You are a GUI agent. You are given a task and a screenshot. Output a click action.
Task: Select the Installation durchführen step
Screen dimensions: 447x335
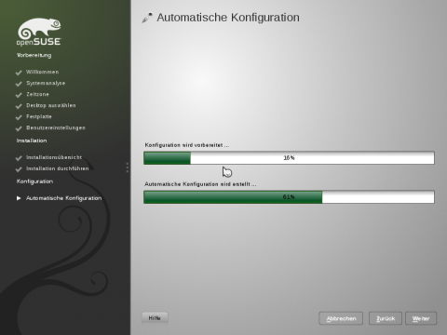[x=58, y=168]
